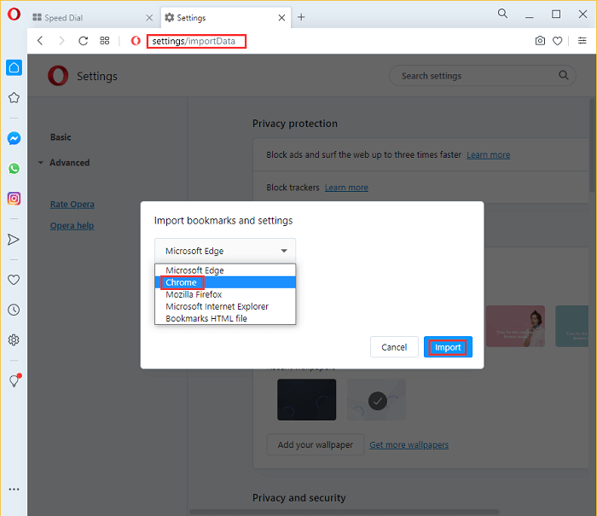Screen dimensions: 597x516
Task: Reload the current page
Action: [83, 41]
